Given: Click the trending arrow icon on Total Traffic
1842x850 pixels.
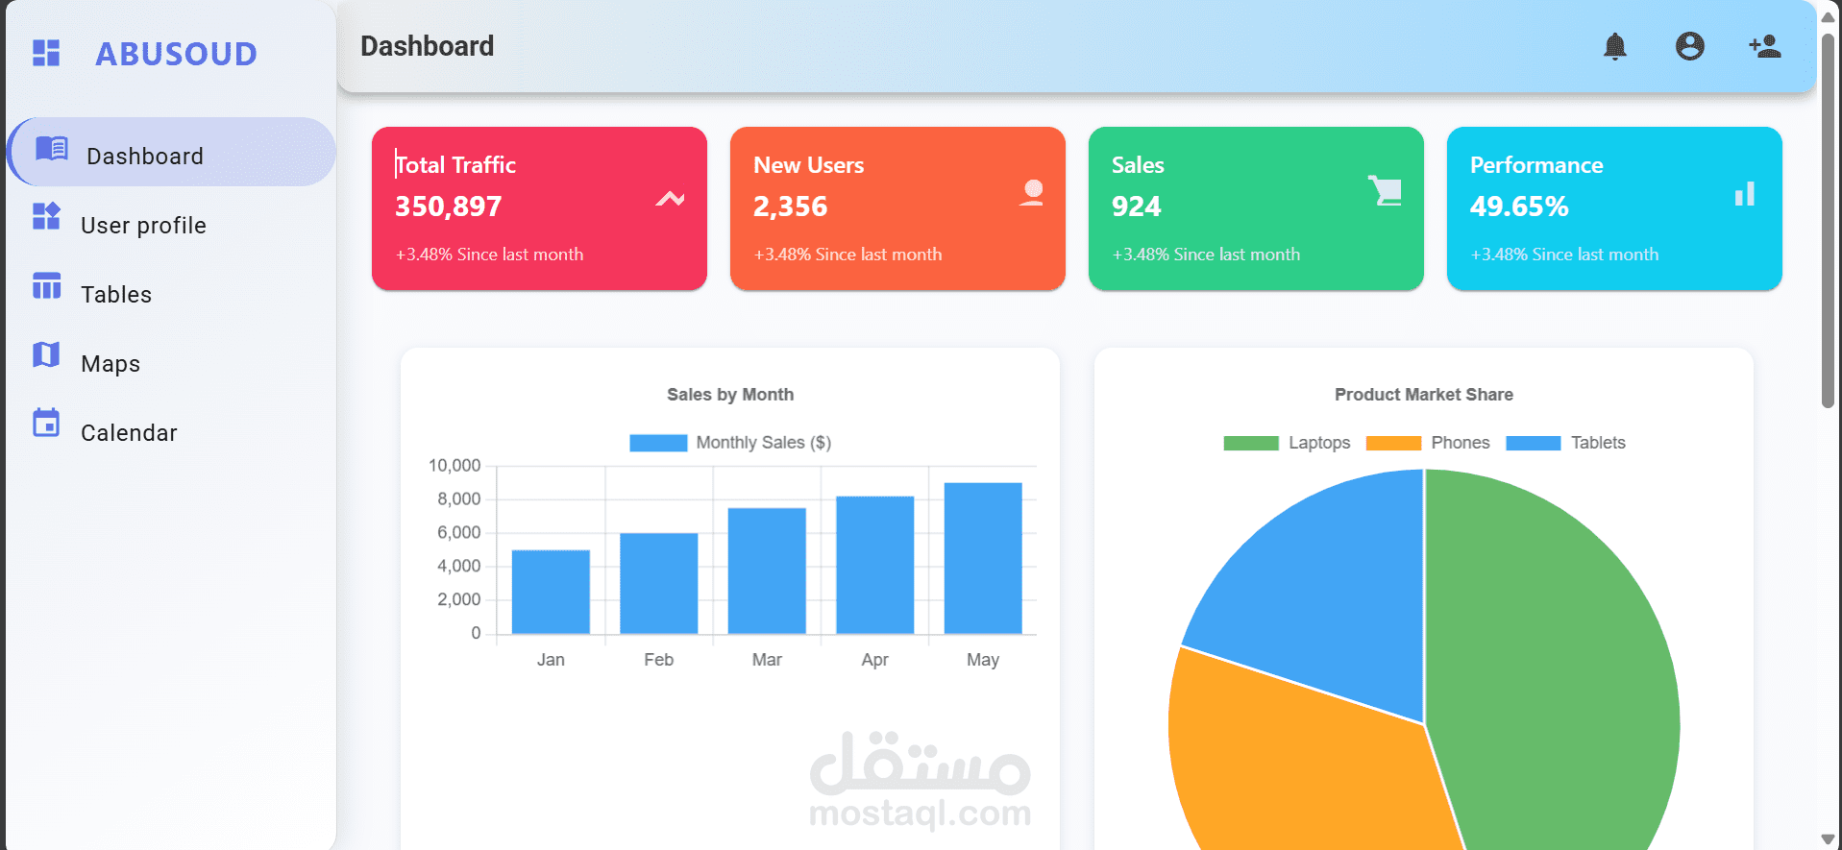Looking at the screenshot, I should click(x=671, y=199).
